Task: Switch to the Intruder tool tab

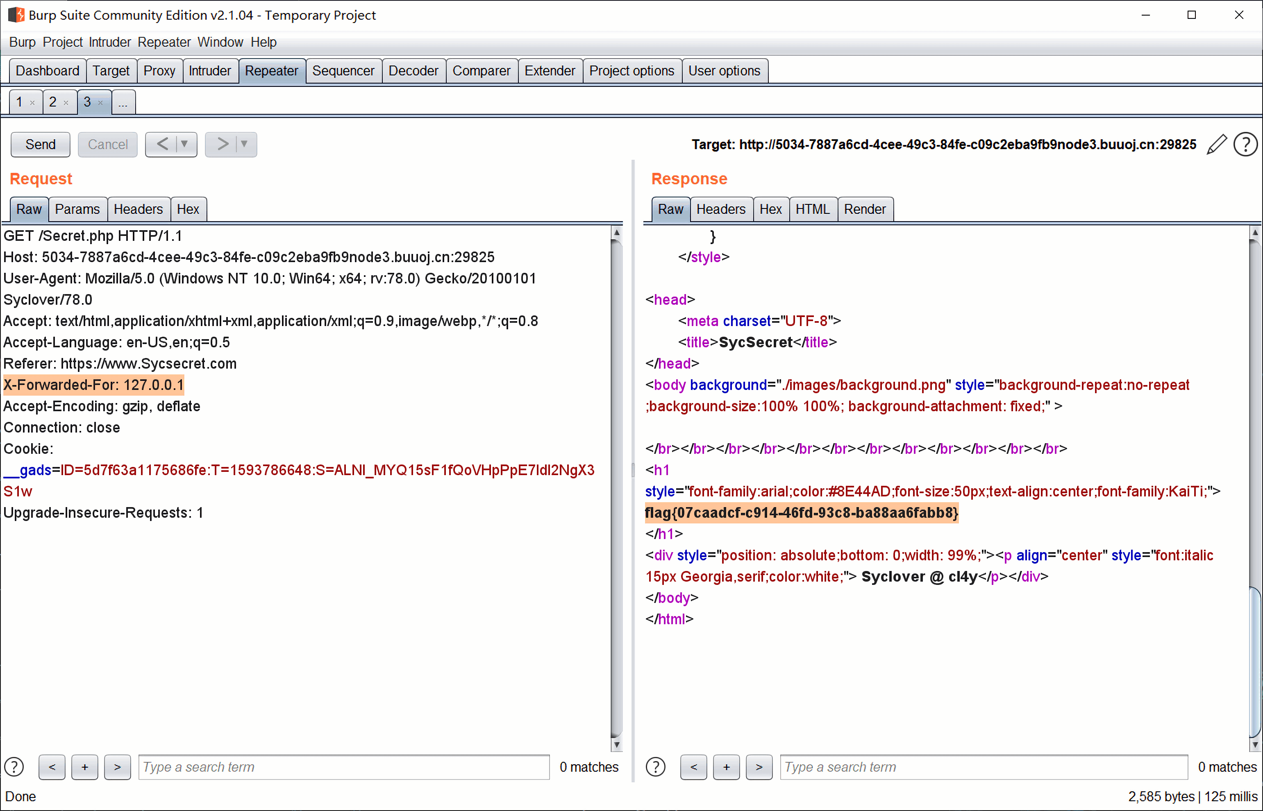Action: (210, 71)
